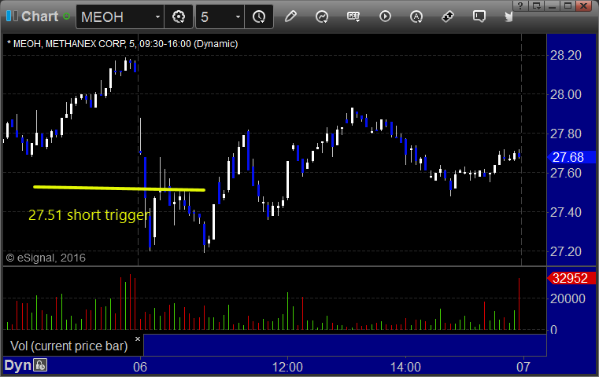Click the 07 date label on time axis
The height and width of the screenshot is (377, 599).
tap(523, 367)
